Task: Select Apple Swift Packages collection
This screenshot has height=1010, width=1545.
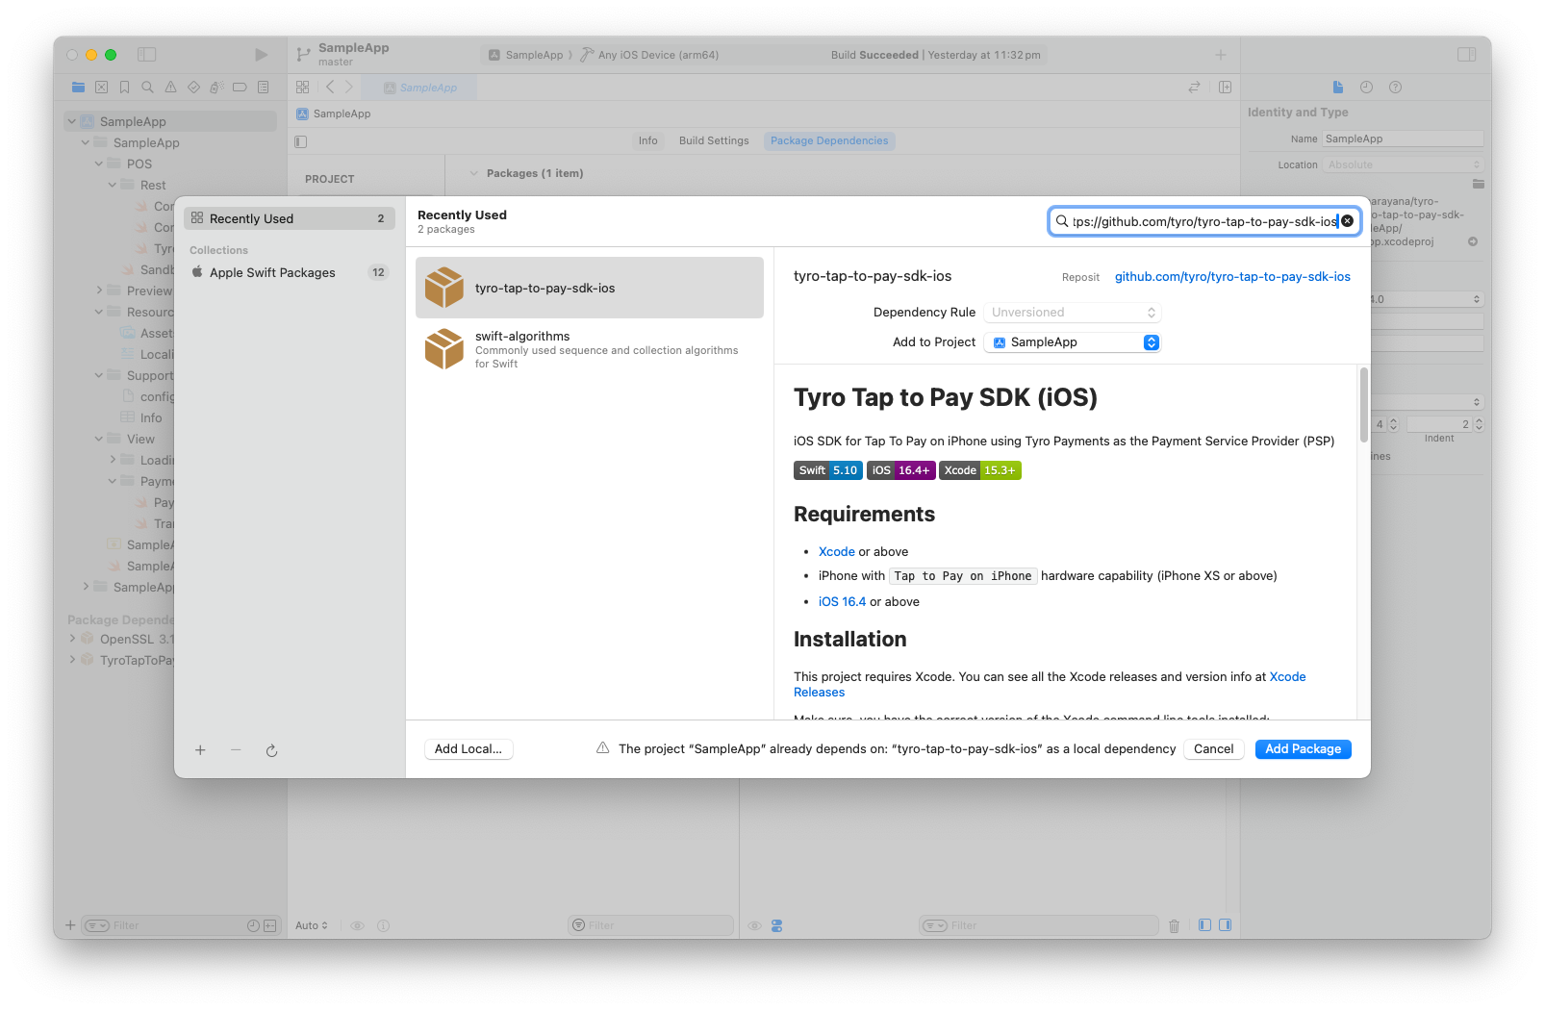Action: click(x=272, y=272)
